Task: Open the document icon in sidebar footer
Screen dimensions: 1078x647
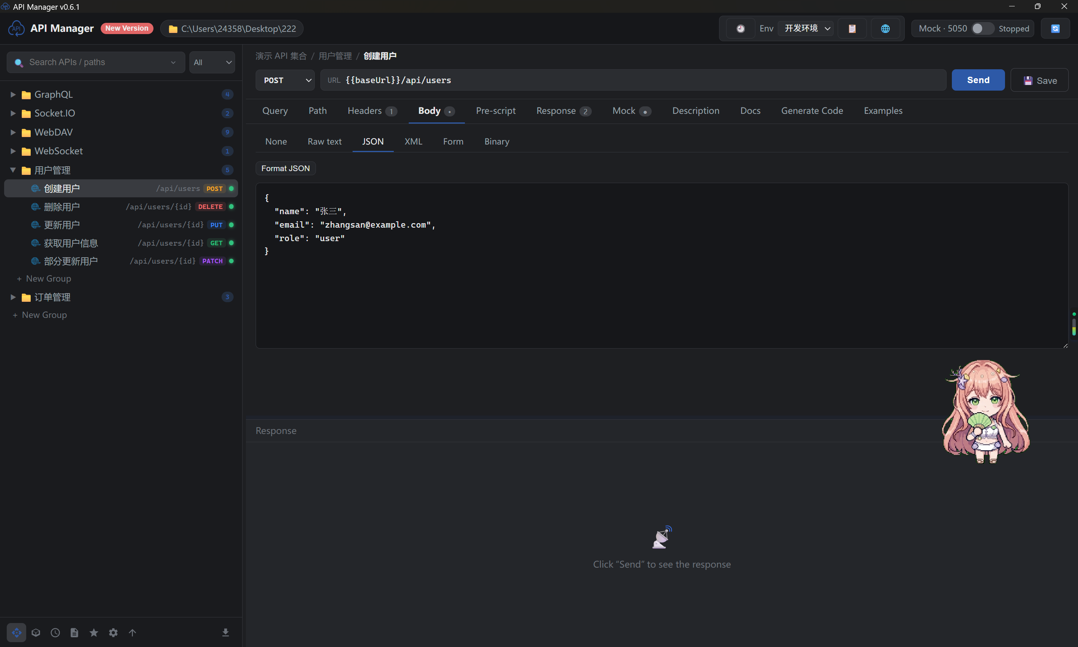Action: click(74, 632)
